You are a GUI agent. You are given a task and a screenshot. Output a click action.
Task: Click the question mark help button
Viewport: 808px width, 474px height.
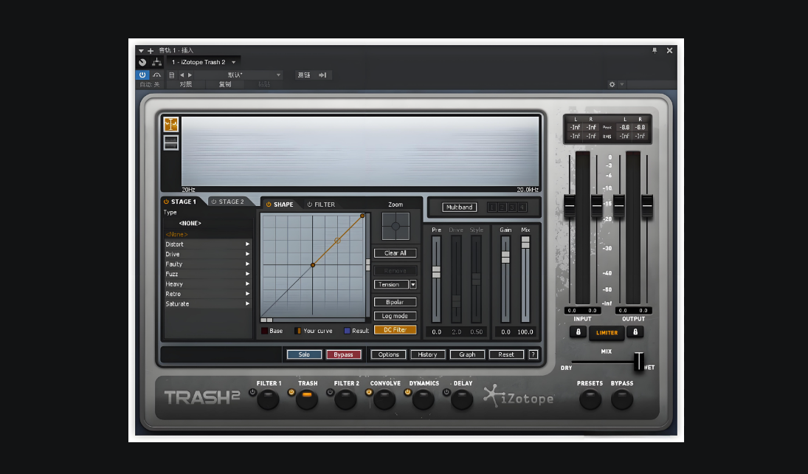click(x=534, y=354)
